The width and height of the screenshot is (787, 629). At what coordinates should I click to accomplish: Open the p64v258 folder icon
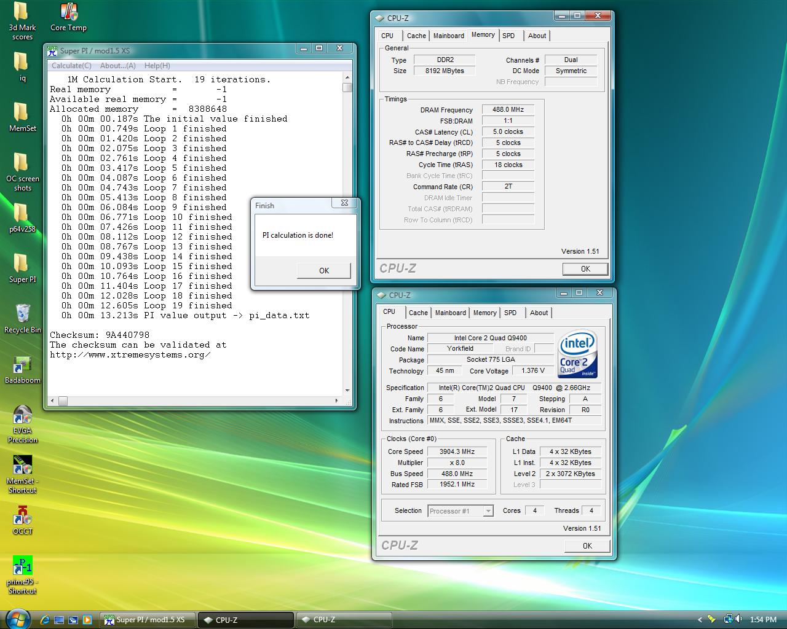22,217
